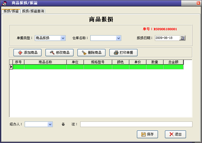
Task: Click the 删除商品 delete product button
Action: click(91, 52)
